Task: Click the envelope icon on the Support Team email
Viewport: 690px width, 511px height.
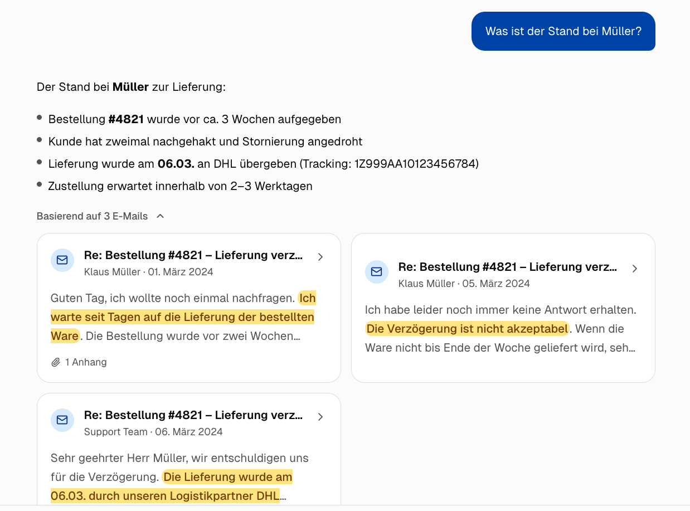Action: 62,420
